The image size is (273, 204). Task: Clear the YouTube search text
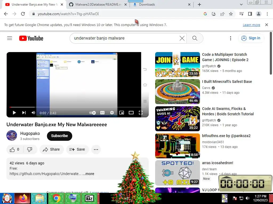pyautogui.click(x=182, y=38)
